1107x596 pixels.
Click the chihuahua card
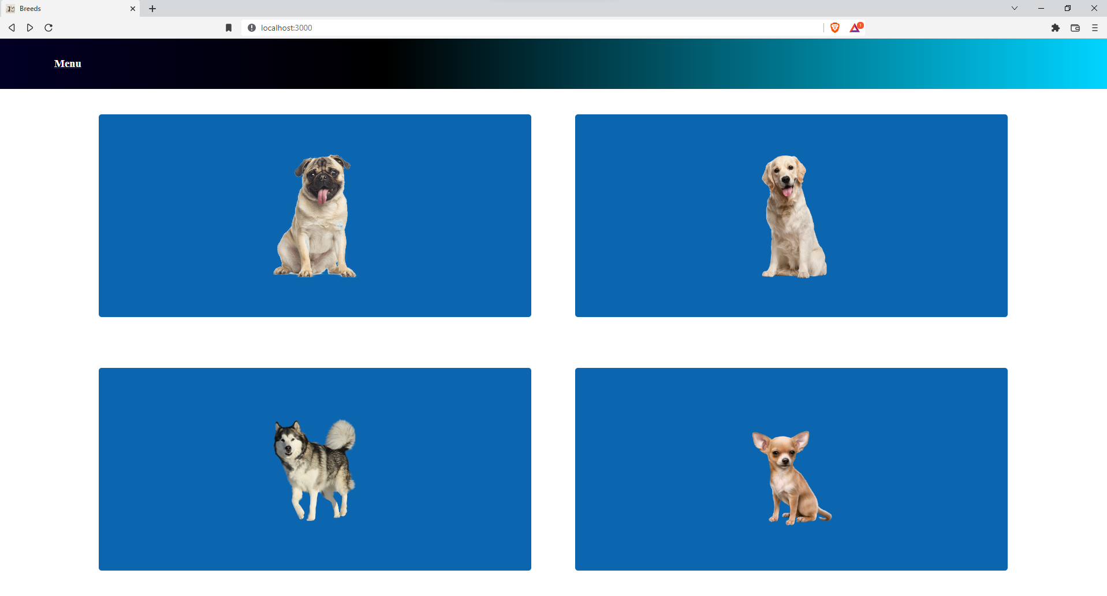pos(791,469)
